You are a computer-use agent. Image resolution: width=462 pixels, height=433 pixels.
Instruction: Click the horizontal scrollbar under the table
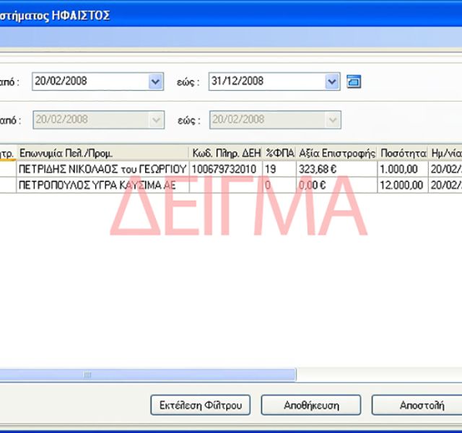144,375
